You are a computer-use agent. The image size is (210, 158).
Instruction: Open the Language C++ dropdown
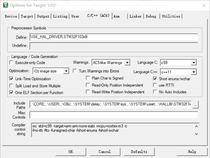click(194, 72)
